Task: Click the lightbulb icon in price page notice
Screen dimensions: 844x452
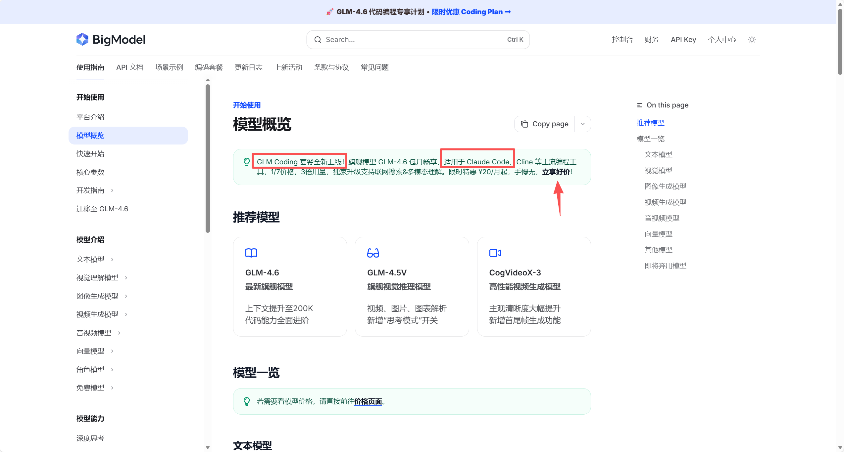Action: pyautogui.click(x=246, y=401)
